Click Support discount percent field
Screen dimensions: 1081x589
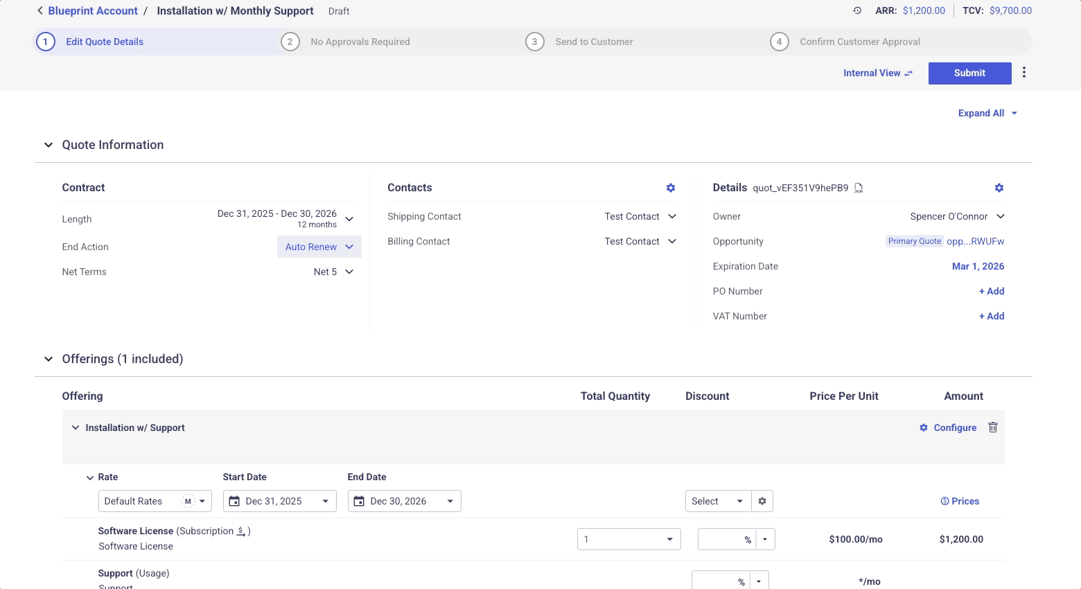pyautogui.click(x=720, y=581)
